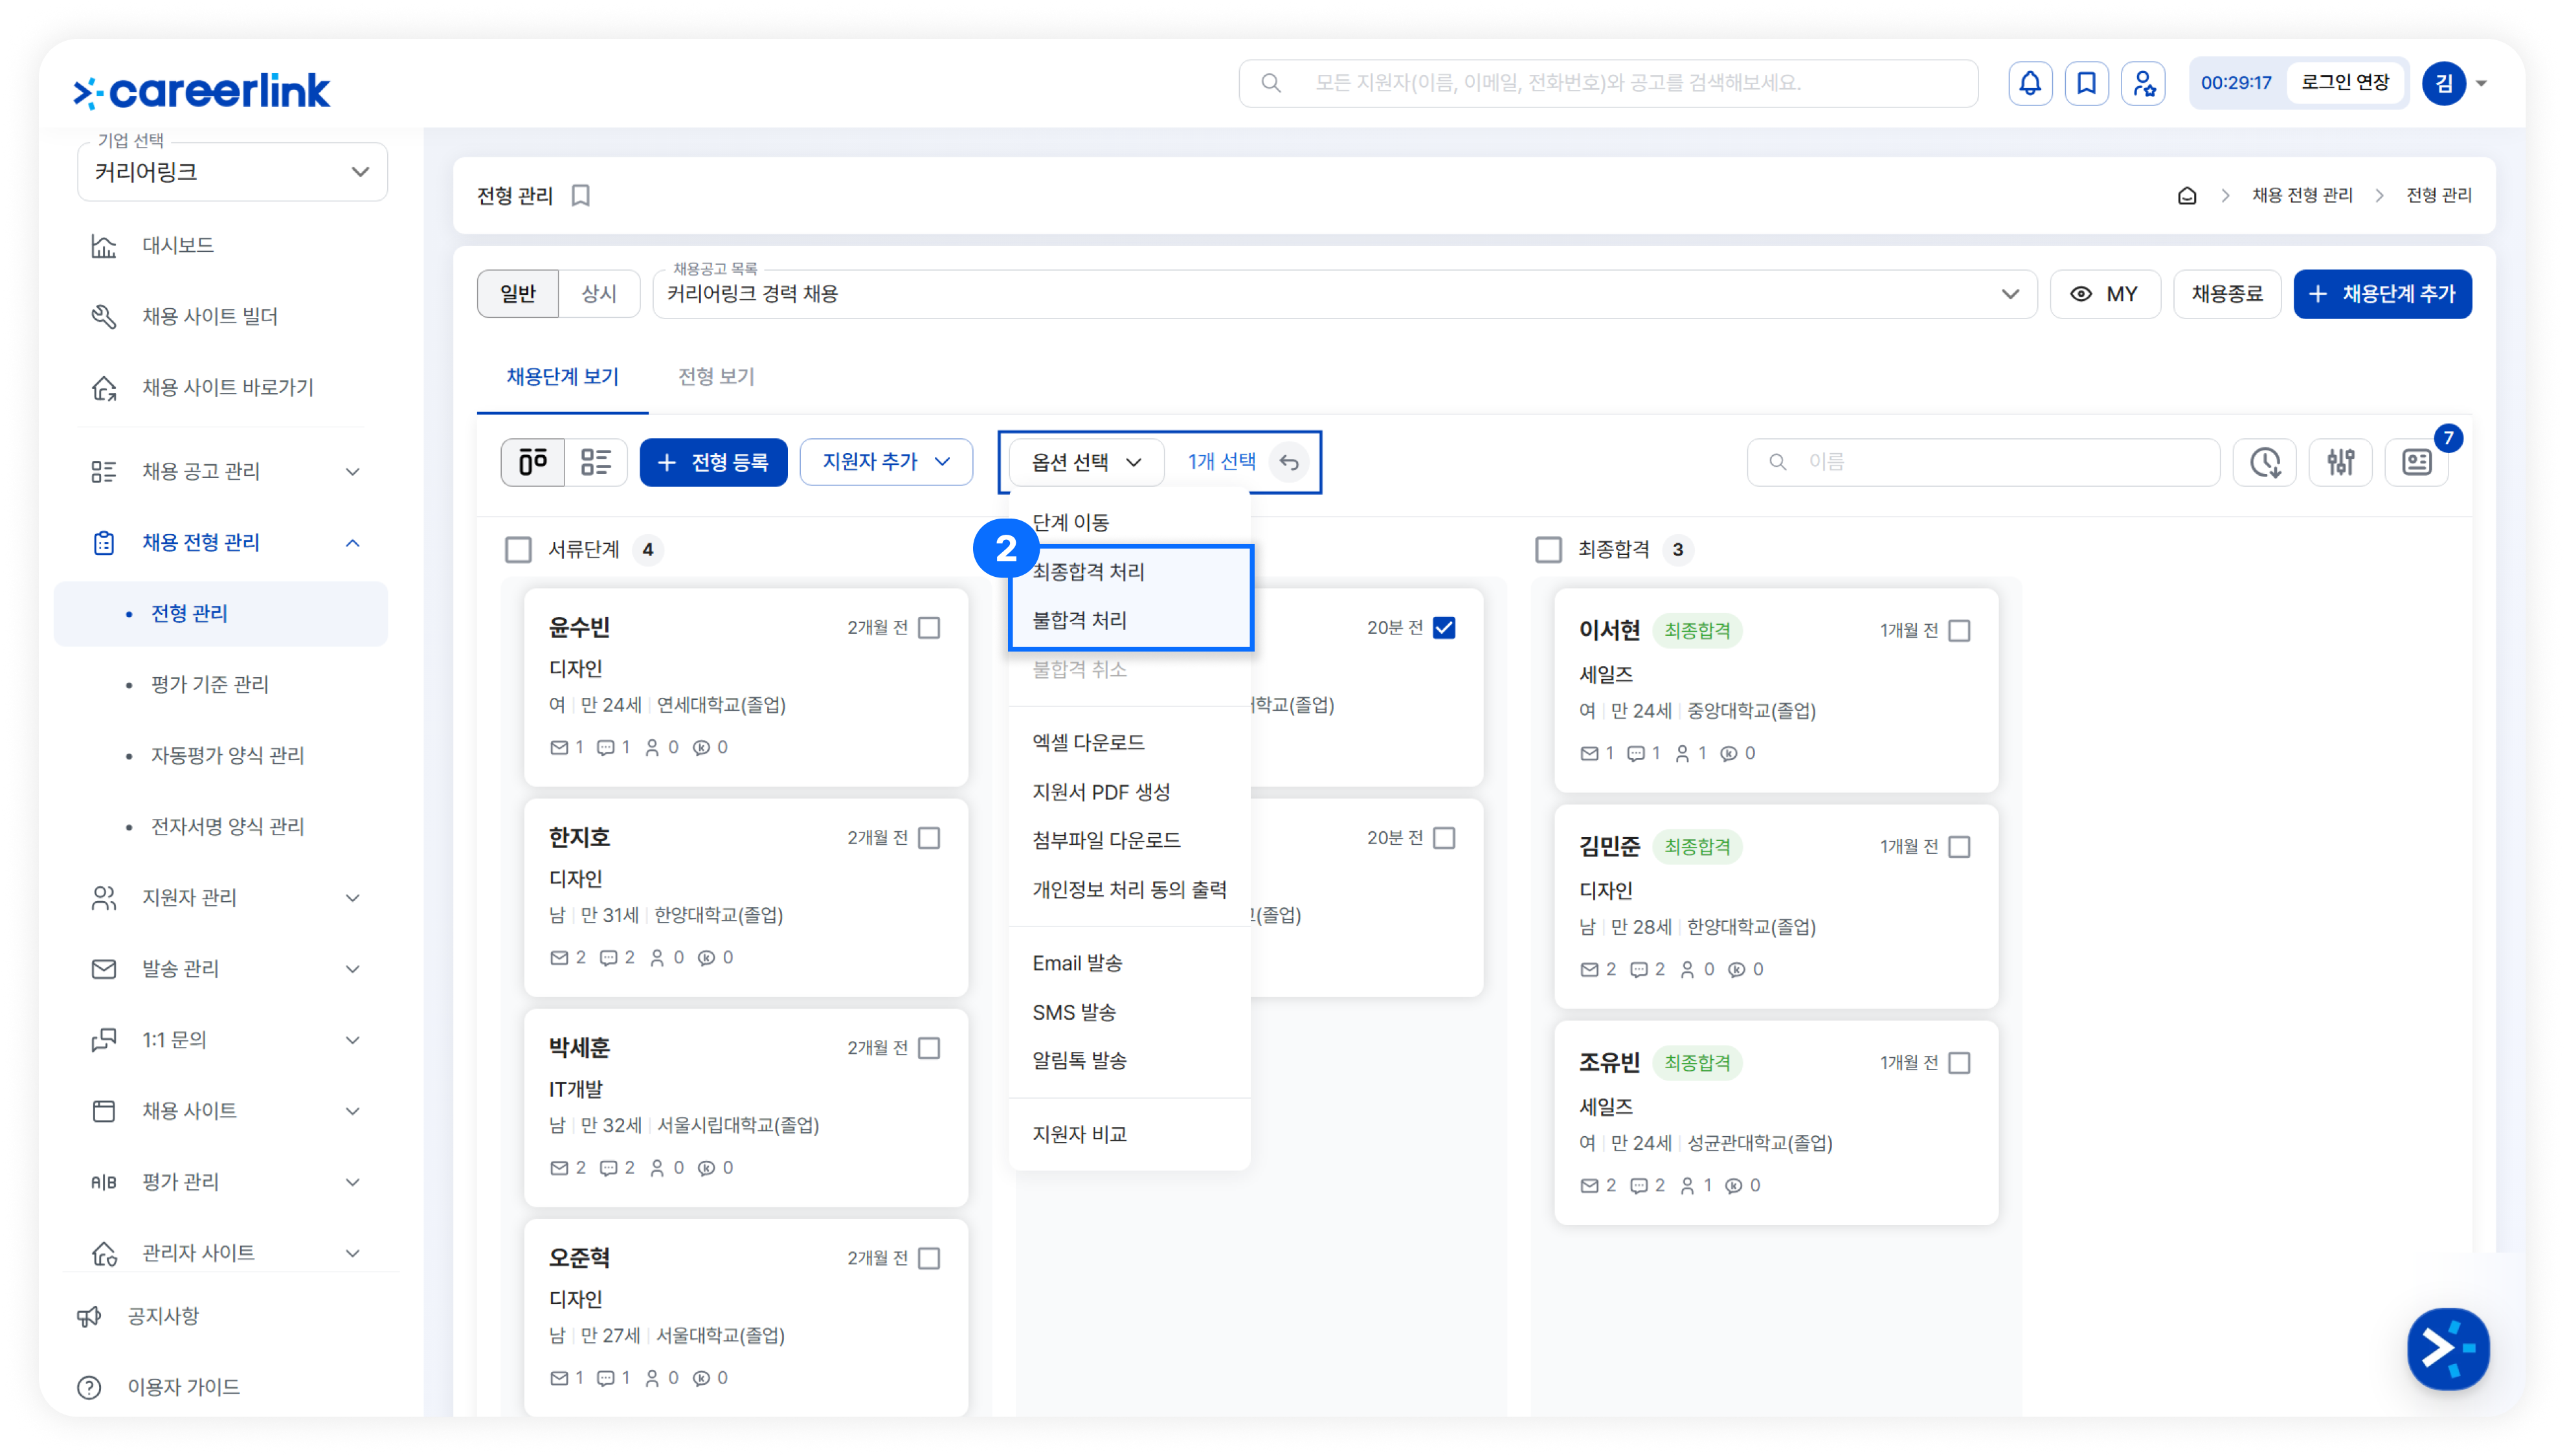Select 엑셀 다운로드 menu item

[1129, 743]
